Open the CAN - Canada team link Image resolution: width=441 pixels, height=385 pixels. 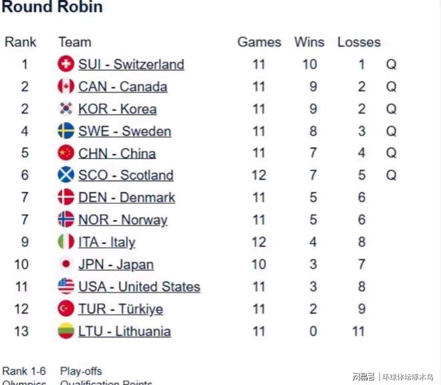[123, 87]
